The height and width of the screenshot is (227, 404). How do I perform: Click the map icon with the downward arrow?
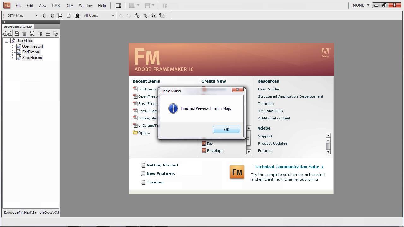(5, 33)
